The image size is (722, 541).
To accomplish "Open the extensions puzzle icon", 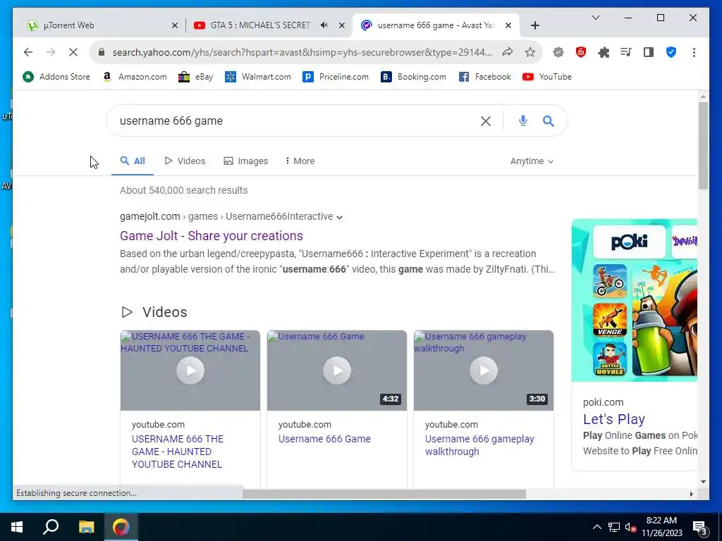I will pos(604,52).
